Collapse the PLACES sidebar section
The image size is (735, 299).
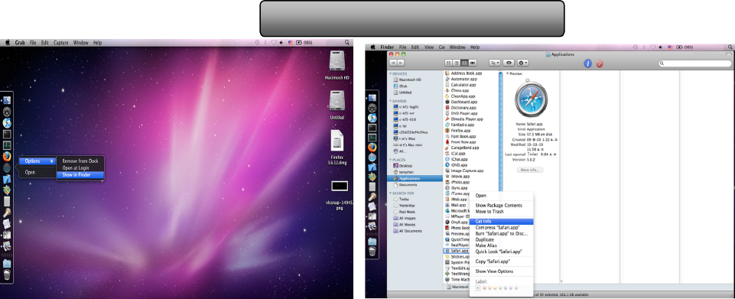click(x=390, y=160)
